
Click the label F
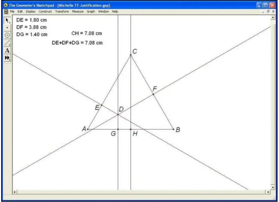[155, 89]
